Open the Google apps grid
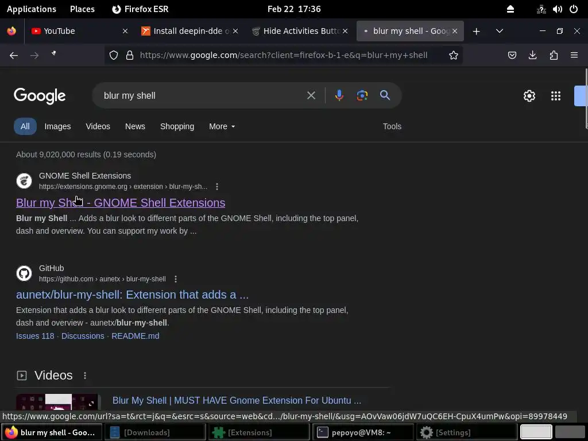The image size is (588, 441). pos(556,96)
